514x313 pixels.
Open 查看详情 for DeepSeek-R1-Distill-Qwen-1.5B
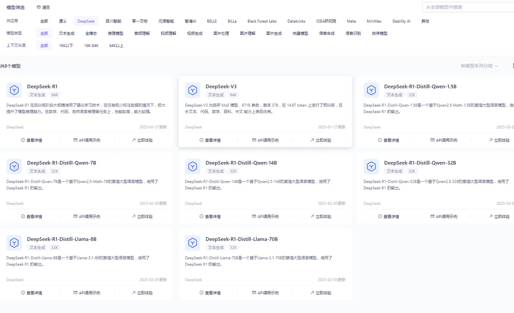pyautogui.click(x=388, y=140)
